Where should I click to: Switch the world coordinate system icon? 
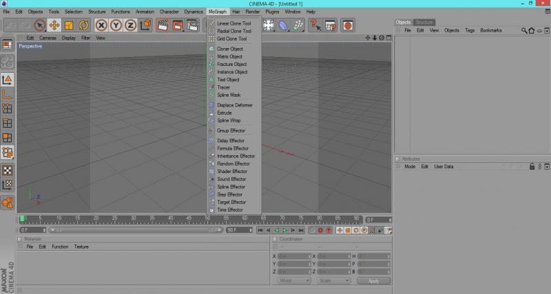click(145, 25)
